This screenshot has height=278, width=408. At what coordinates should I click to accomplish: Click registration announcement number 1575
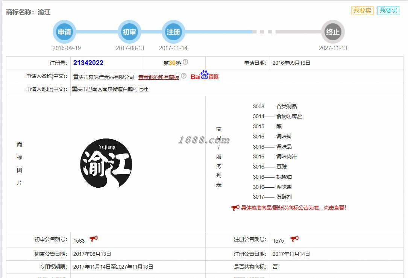278,241
